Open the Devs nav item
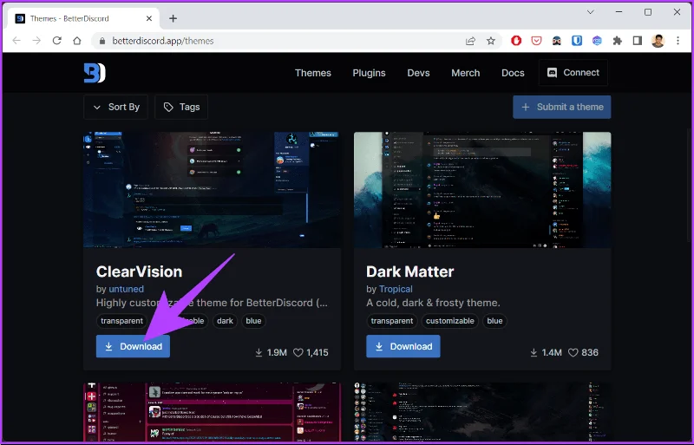This screenshot has height=445, width=694. click(418, 73)
